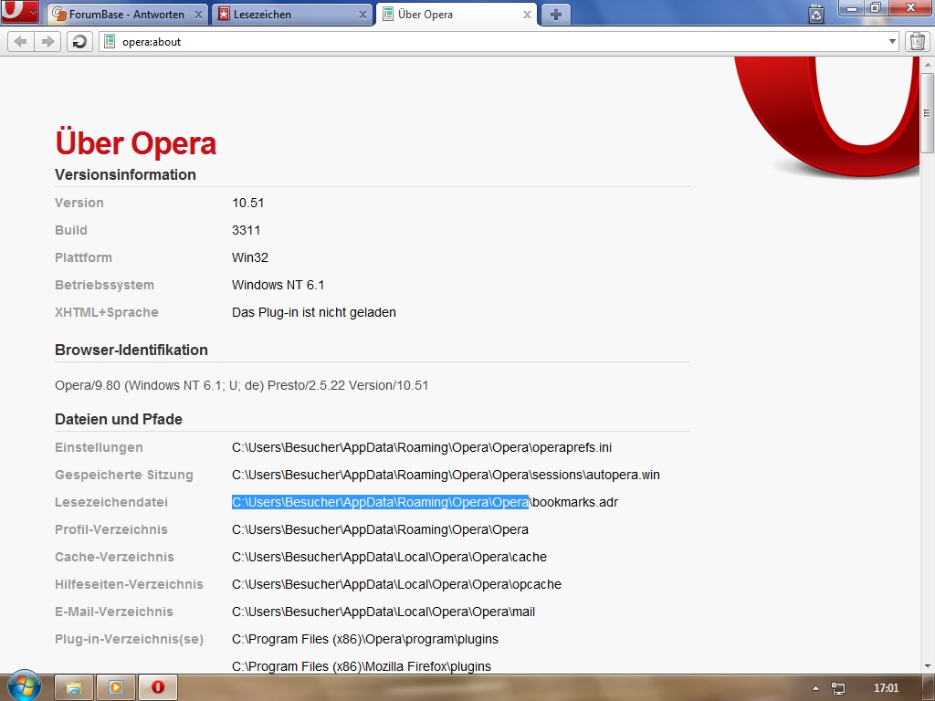Click the clock showing 17:01

point(886,688)
